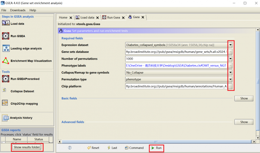Expand the Expression dataset dropdown

click(x=230, y=45)
